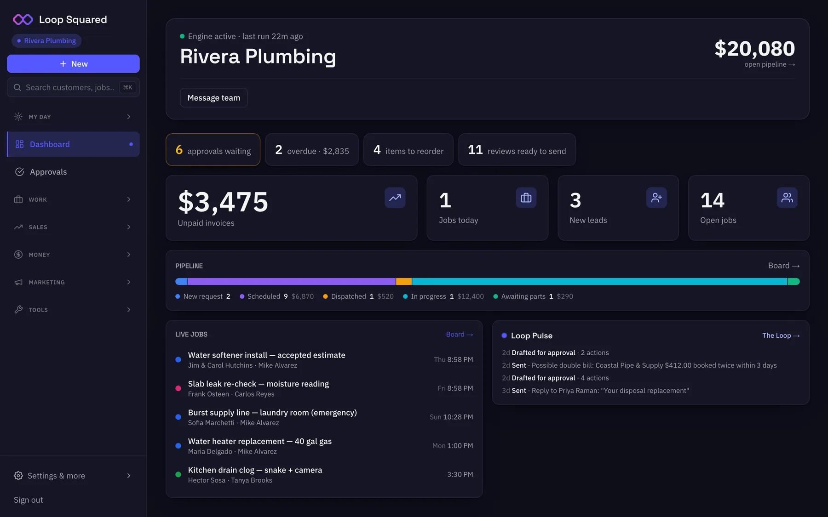Click the blue New request pipeline segment
Image resolution: width=828 pixels, height=517 pixels.
[181, 282]
